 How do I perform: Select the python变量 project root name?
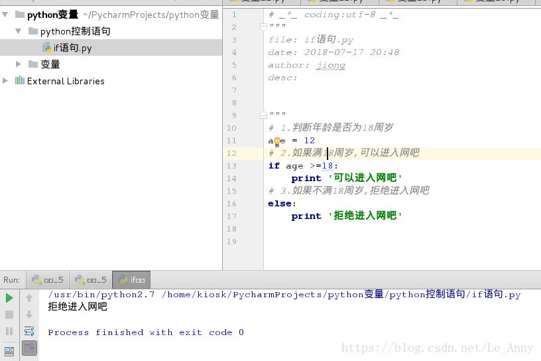[53, 15]
